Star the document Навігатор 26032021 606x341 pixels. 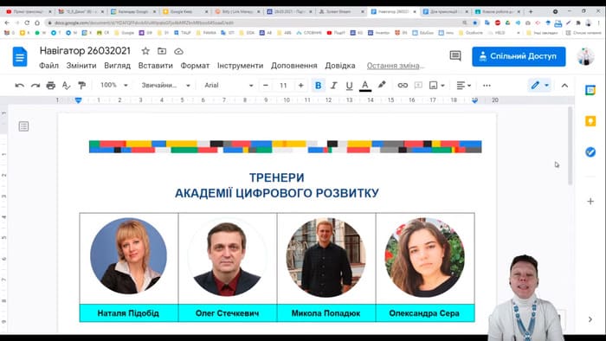(x=145, y=51)
